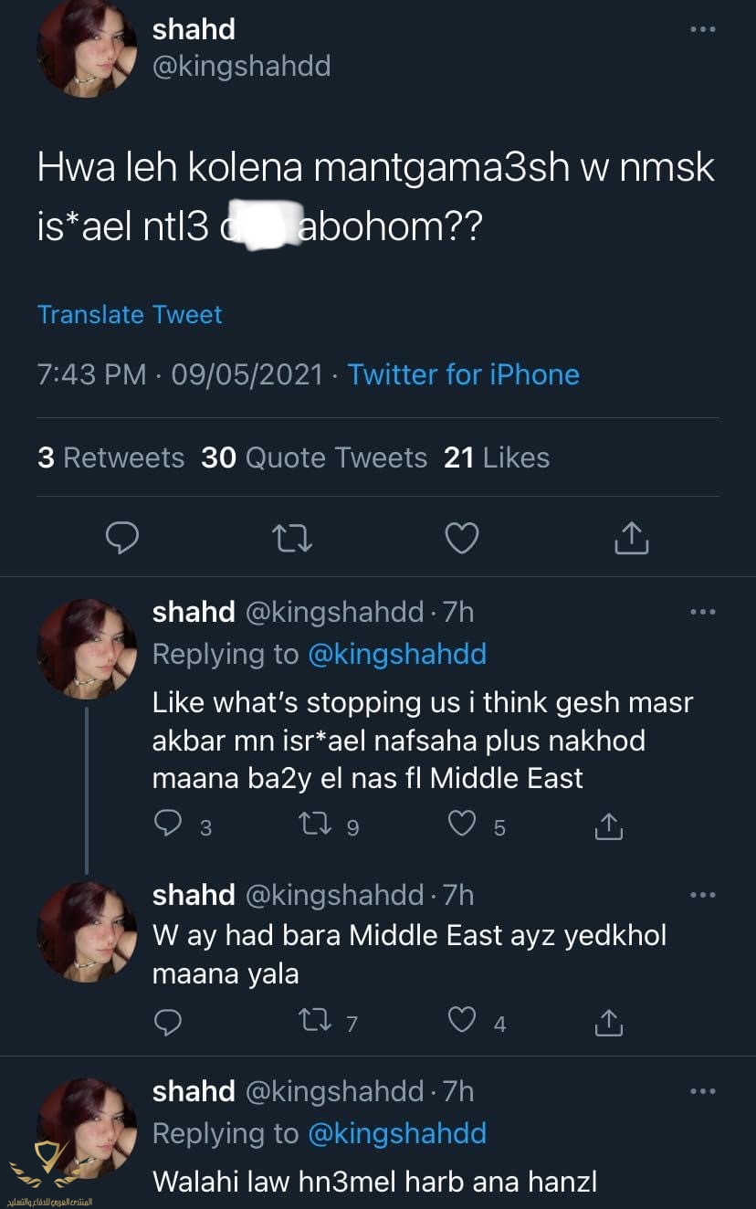This screenshot has width=756, height=1209.
Task: Open more options on first reply
Action: click(702, 612)
